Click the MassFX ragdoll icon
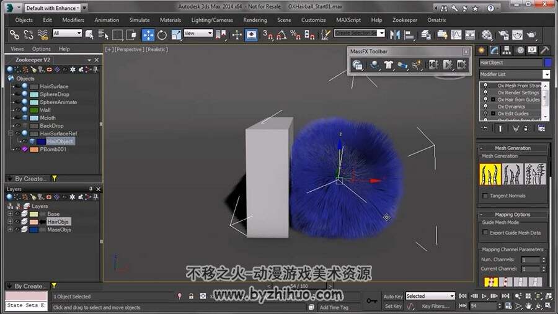Screen dimensions: 558x314 pyautogui.click(x=416, y=65)
